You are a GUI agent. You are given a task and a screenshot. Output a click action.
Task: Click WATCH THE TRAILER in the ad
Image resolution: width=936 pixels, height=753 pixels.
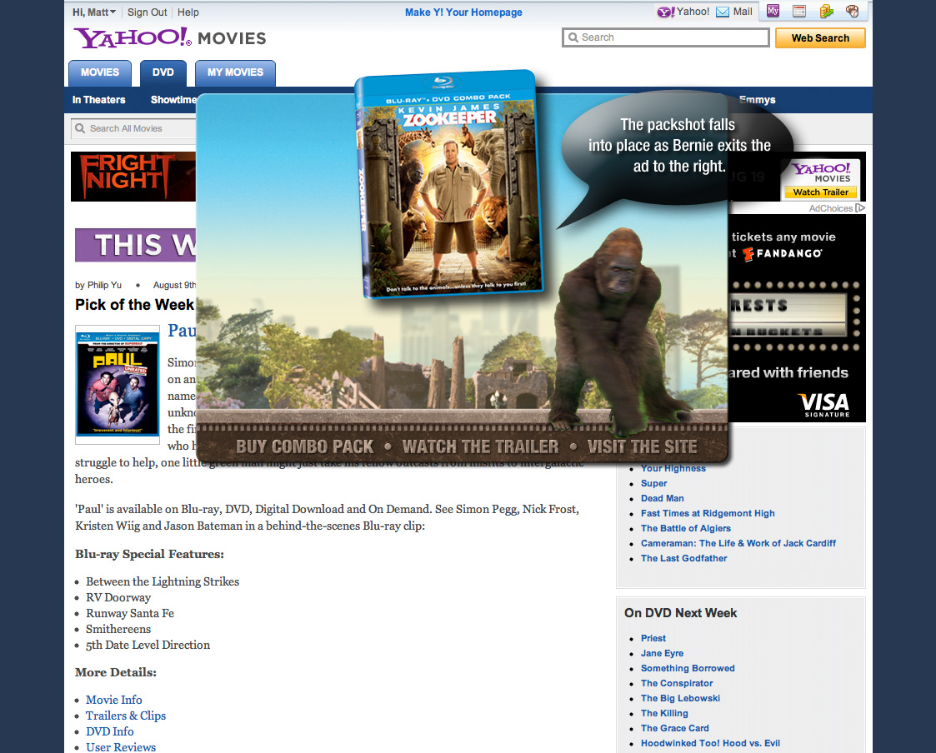coord(481,446)
